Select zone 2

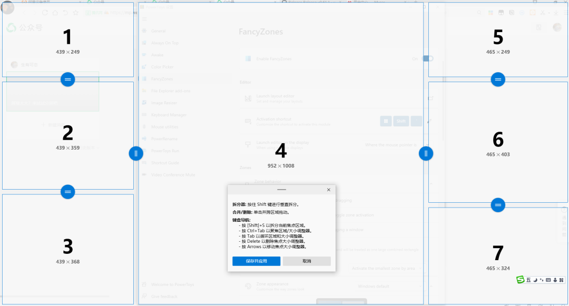click(68, 135)
